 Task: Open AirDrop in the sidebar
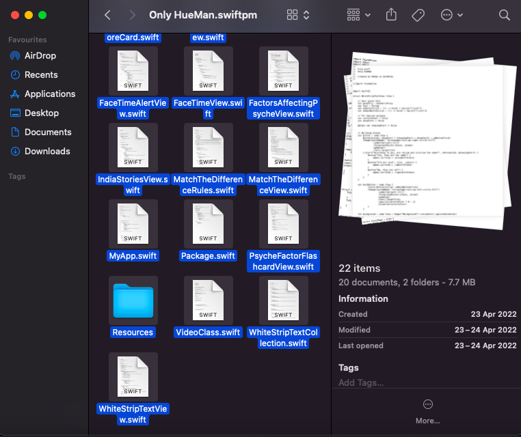(x=40, y=55)
